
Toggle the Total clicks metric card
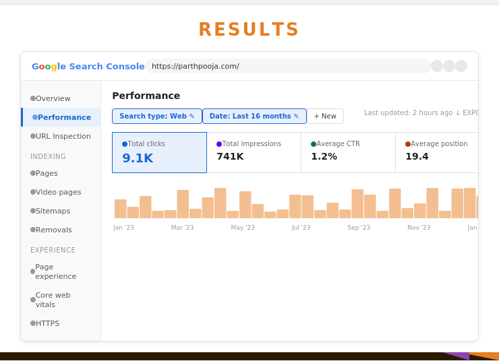coord(159,152)
